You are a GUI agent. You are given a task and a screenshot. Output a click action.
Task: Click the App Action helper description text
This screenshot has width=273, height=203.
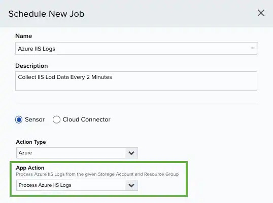tap(97, 174)
